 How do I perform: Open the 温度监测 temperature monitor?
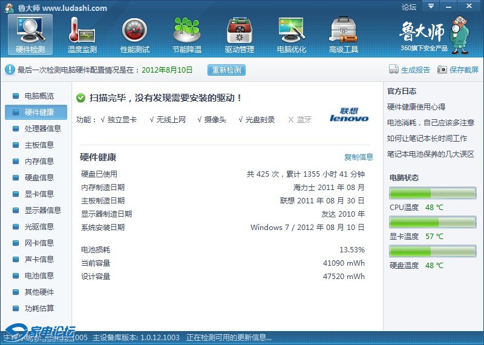[x=82, y=34]
